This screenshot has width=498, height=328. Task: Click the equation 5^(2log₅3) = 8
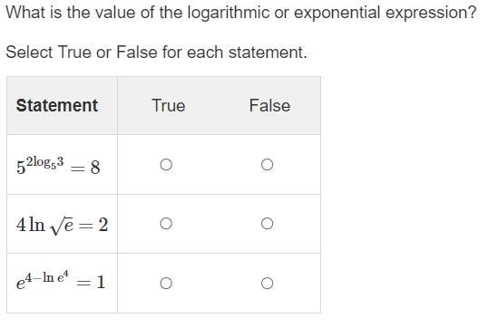click(58, 166)
